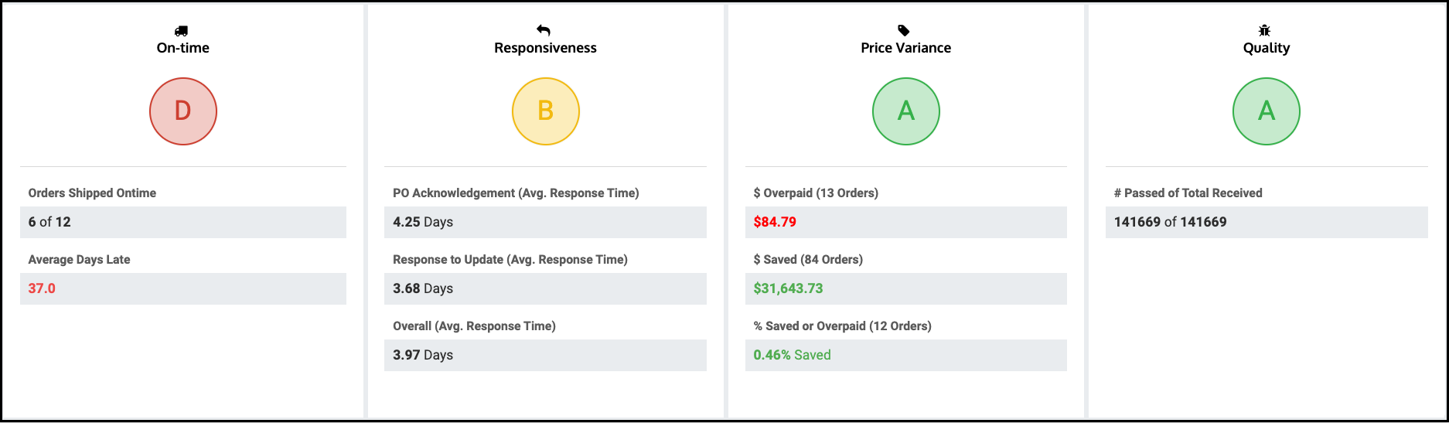Click the Responsiveness reply arrow icon
The image size is (1449, 423).
[x=544, y=30]
